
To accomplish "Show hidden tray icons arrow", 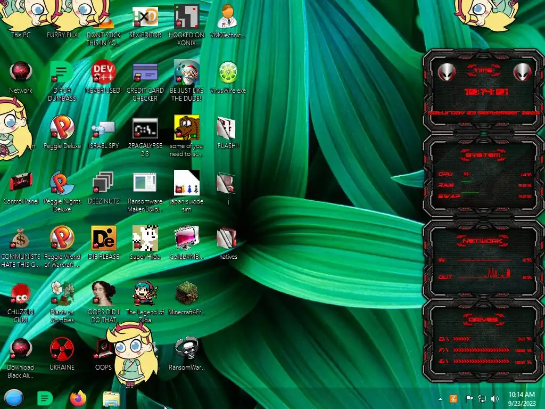I will coord(440,399).
